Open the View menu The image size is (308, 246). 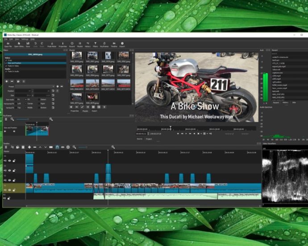tap(17, 39)
